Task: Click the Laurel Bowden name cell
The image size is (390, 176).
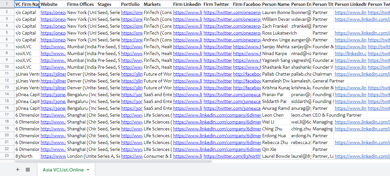Action: pyautogui.click(x=275, y=156)
